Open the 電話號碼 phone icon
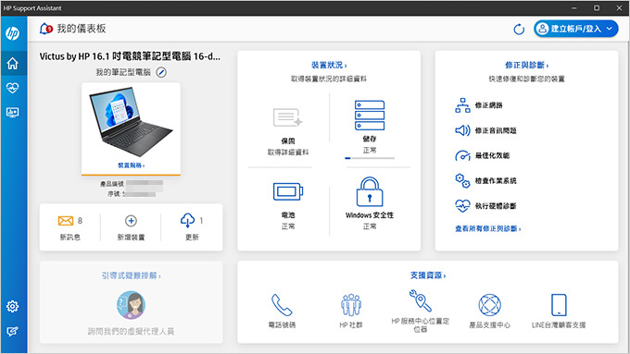The height and width of the screenshot is (354, 630). (x=282, y=305)
